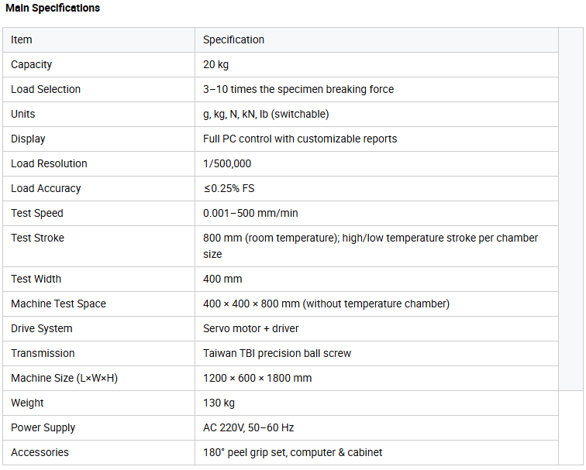Click Taiwan TBI precision ball screw text
Viewport: 586px width, 470px height.
pos(277,354)
